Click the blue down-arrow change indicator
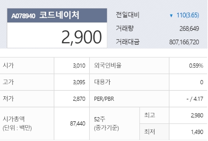208x141 pixels. 171,16
